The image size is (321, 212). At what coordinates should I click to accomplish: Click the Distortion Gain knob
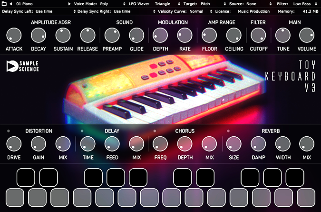[x=39, y=144]
